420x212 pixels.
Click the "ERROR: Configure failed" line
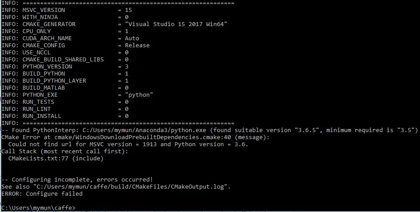point(42,194)
